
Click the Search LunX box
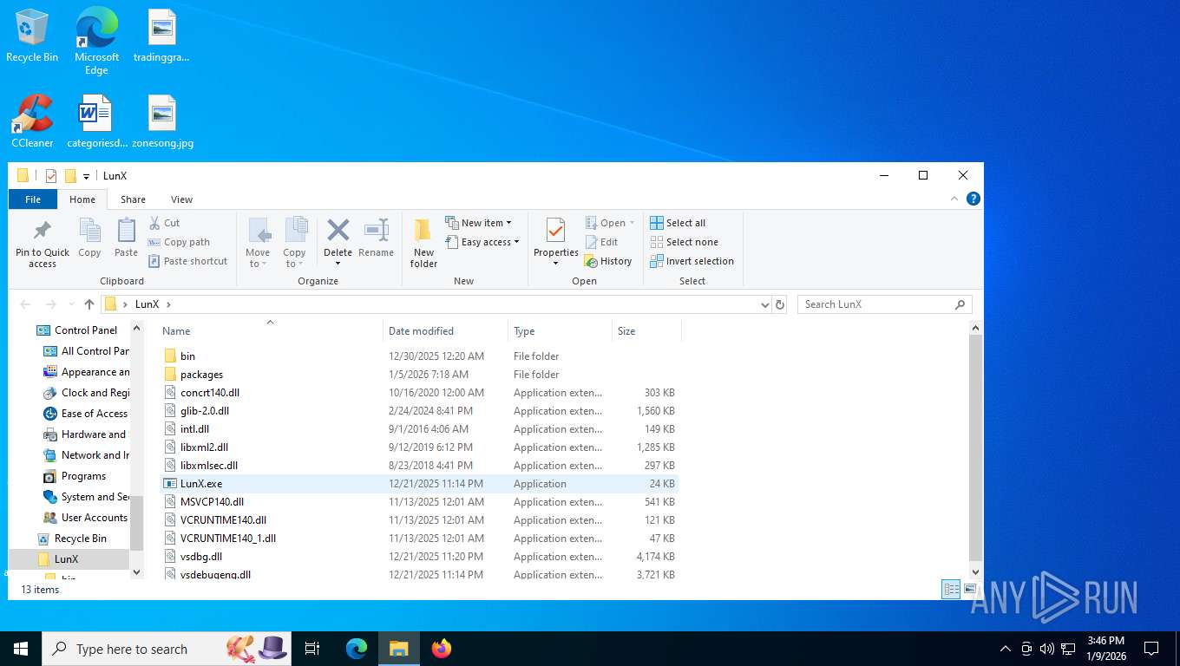point(885,304)
